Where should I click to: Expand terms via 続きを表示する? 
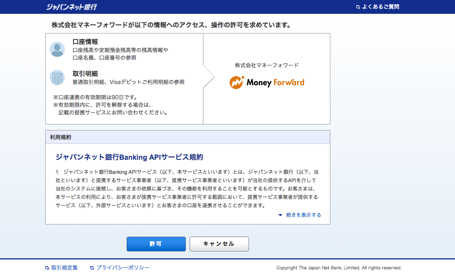tap(304, 215)
